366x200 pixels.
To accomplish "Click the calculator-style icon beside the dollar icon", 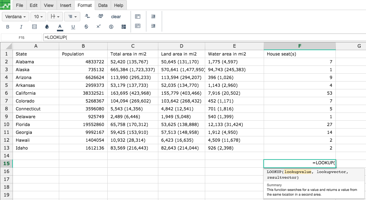I will (124, 27).
